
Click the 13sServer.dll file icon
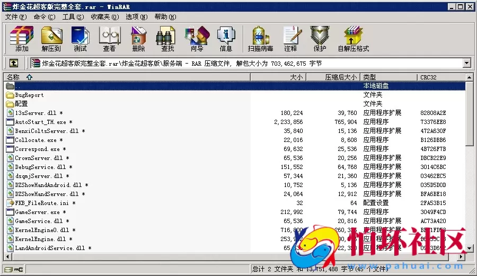[x=10, y=113]
